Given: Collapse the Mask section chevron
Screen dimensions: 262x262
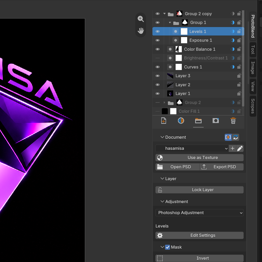Looking at the screenshot, I should (x=162, y=247).
